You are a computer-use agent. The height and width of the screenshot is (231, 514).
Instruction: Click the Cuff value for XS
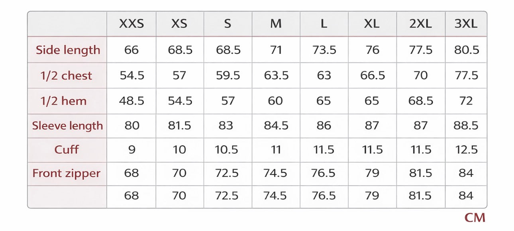point(179,150)
